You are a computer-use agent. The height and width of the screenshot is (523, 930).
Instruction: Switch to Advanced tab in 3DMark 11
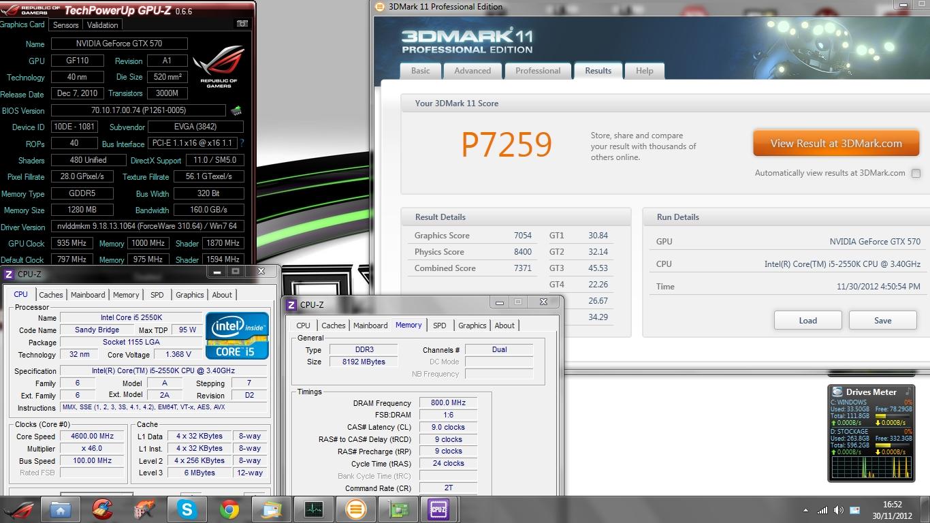pyautogui.click(x=472, y=71)
